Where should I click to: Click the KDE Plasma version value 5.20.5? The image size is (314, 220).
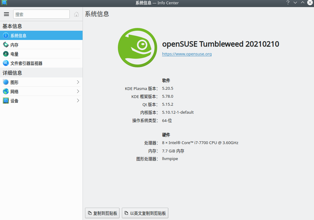(168, 88)
